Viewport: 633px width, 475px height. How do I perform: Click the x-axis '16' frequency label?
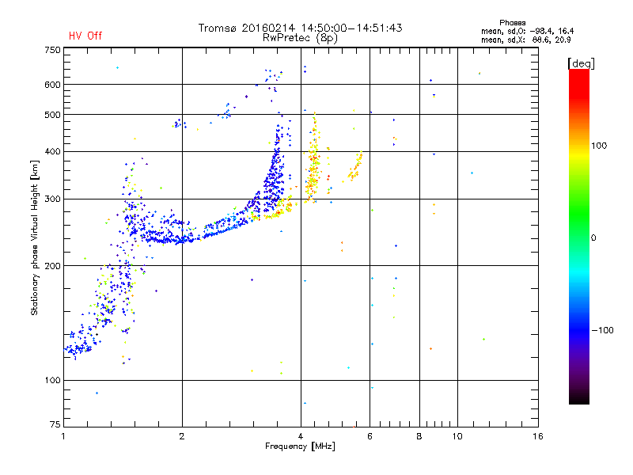[x=538, y=436]
